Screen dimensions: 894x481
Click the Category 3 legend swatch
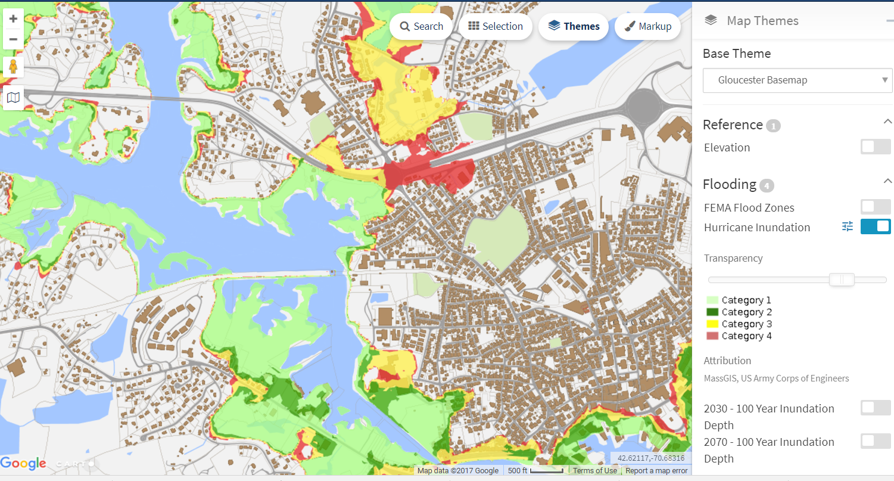click(x=712, y=324)
